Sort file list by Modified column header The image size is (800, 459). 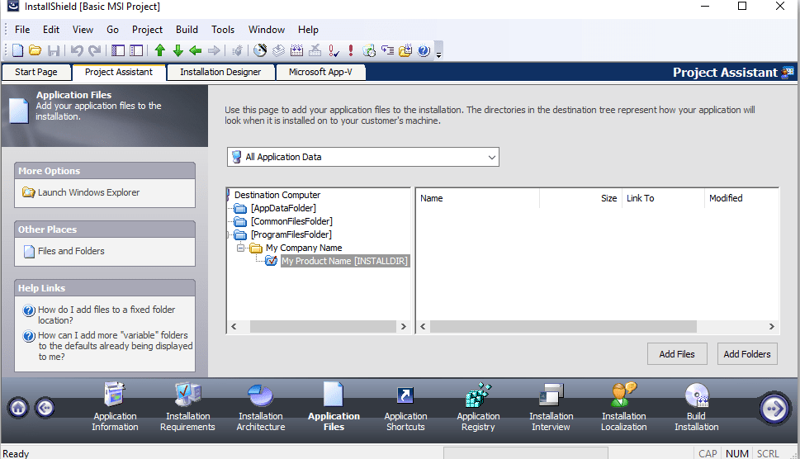coord(741,198)
